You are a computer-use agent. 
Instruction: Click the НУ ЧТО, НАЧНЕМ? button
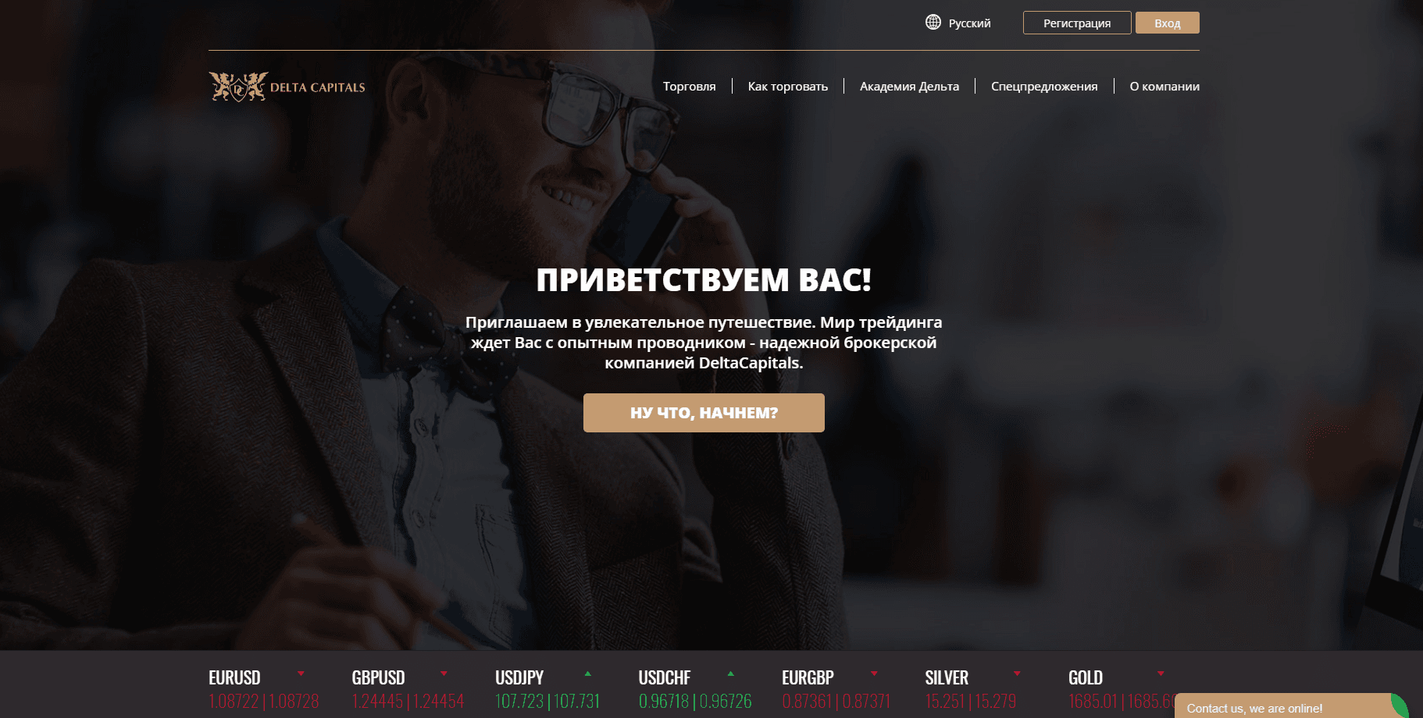704,413
